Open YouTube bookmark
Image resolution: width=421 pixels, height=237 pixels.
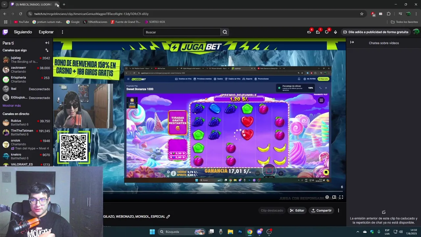coord(21,22)
